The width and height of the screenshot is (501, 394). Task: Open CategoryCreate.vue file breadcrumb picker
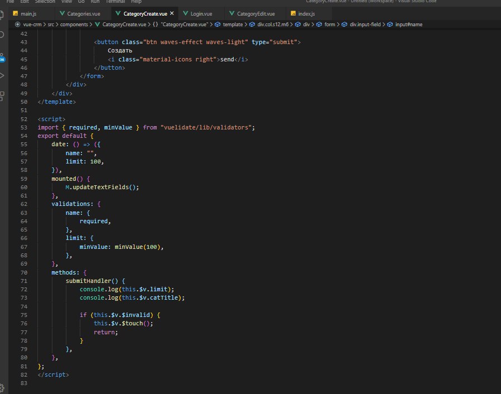tap(124, 25)
